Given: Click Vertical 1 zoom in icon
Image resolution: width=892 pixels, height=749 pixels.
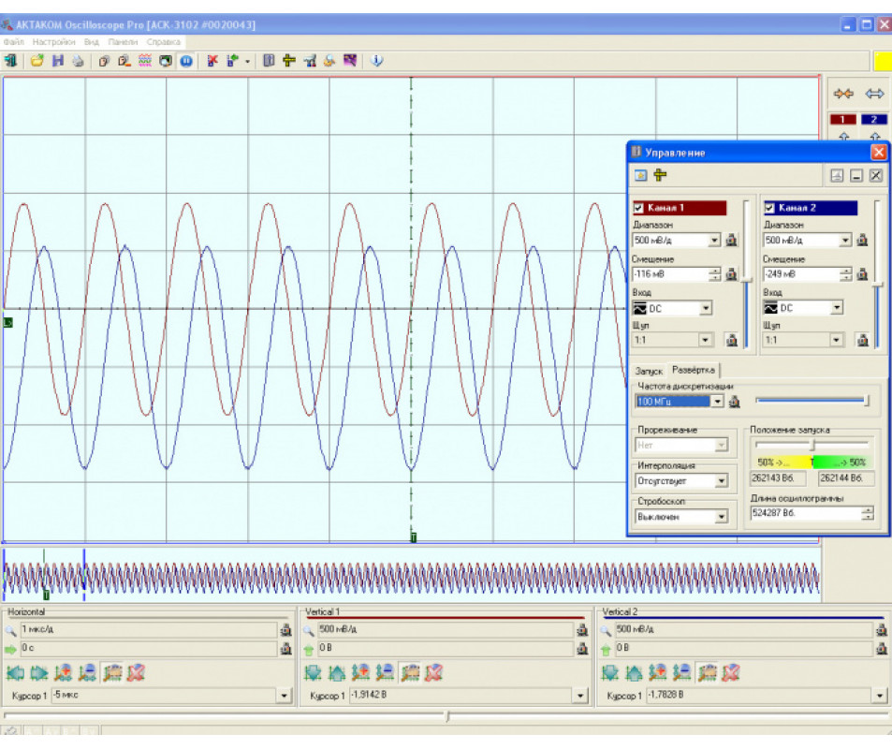Looking at the screenshot, I should (360, 673).
